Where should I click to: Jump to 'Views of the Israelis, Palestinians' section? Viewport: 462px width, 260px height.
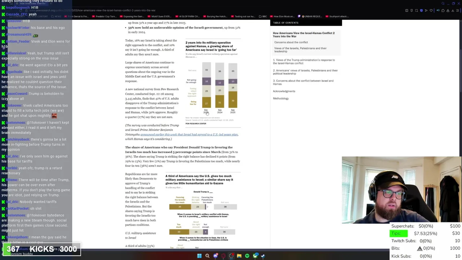(x=300, y=50)
